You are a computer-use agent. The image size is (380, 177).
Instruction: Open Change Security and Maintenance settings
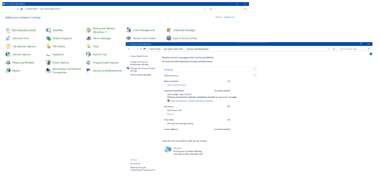[x=139, y=63]
